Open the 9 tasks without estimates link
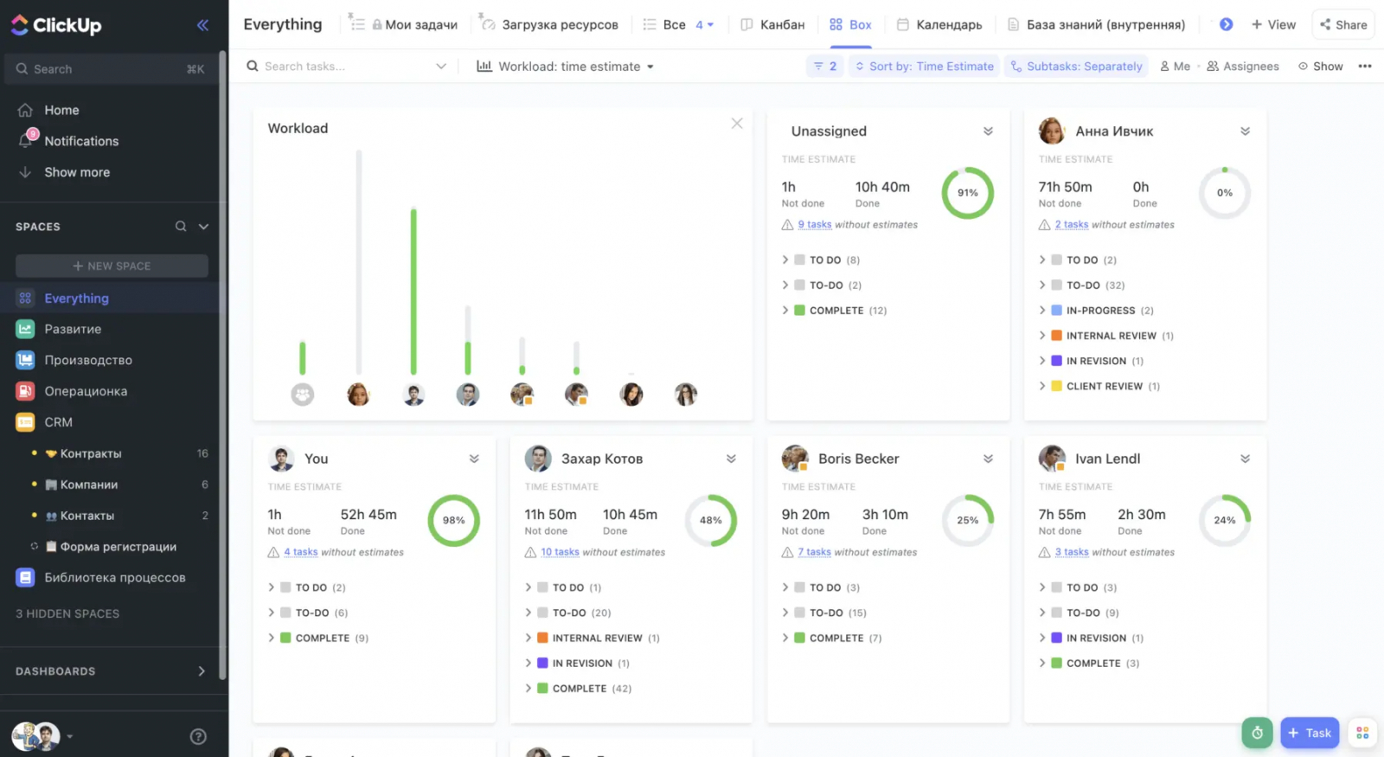 pyautogui.click(x=814, y=225)
